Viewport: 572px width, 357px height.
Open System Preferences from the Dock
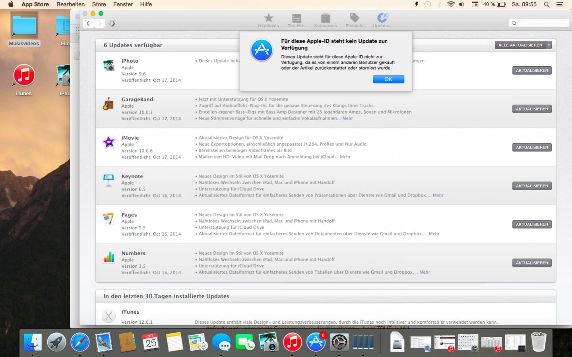coord(339,342)
